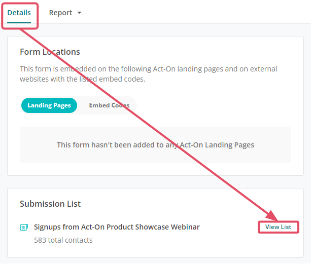The height and width of the screenshot is (266, 312).
Task: Click the empty landing pages message box
Action: click(x=155, y=145)
